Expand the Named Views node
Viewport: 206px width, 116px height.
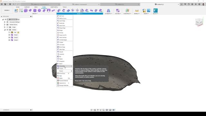(x=5, y=24)
